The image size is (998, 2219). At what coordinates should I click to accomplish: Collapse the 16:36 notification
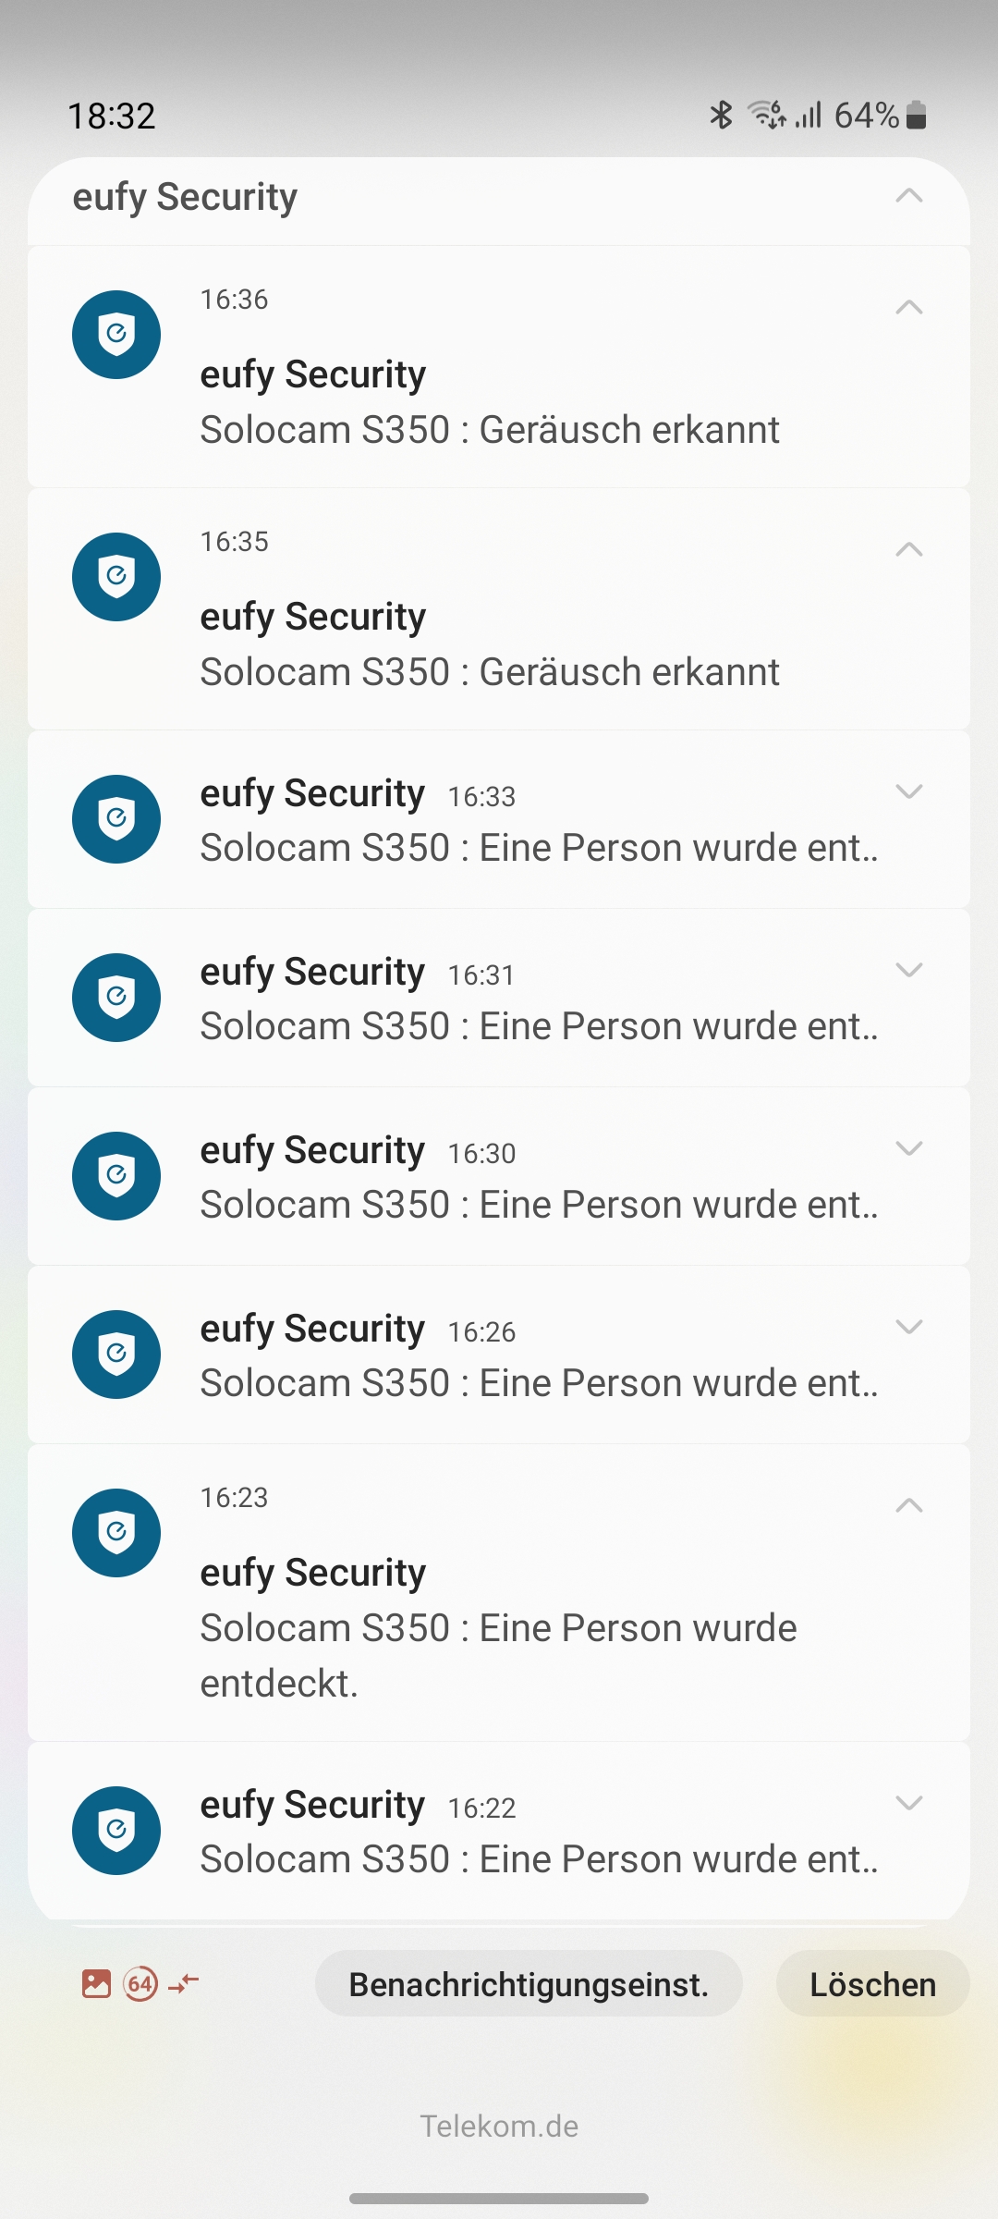tap(909, 307)
